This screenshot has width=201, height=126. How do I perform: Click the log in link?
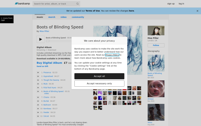tap(181, 4)
